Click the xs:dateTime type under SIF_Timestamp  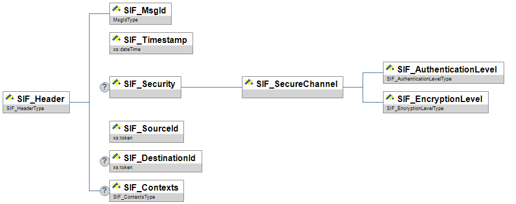(x=127, y=49)
